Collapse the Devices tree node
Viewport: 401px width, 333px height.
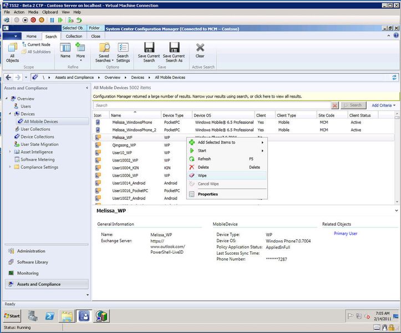[x=10, y=114]
